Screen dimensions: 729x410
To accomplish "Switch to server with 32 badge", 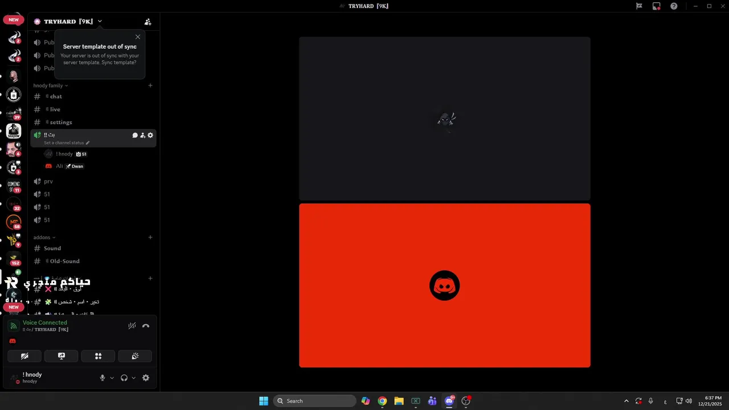I will [14, 204].
